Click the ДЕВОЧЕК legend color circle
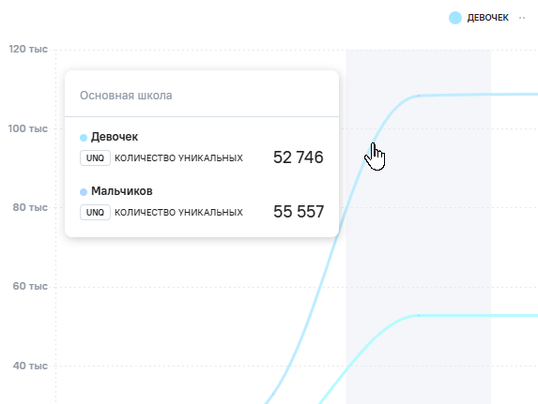This screenshot has height=404, width=538. [x=455, y=18]
